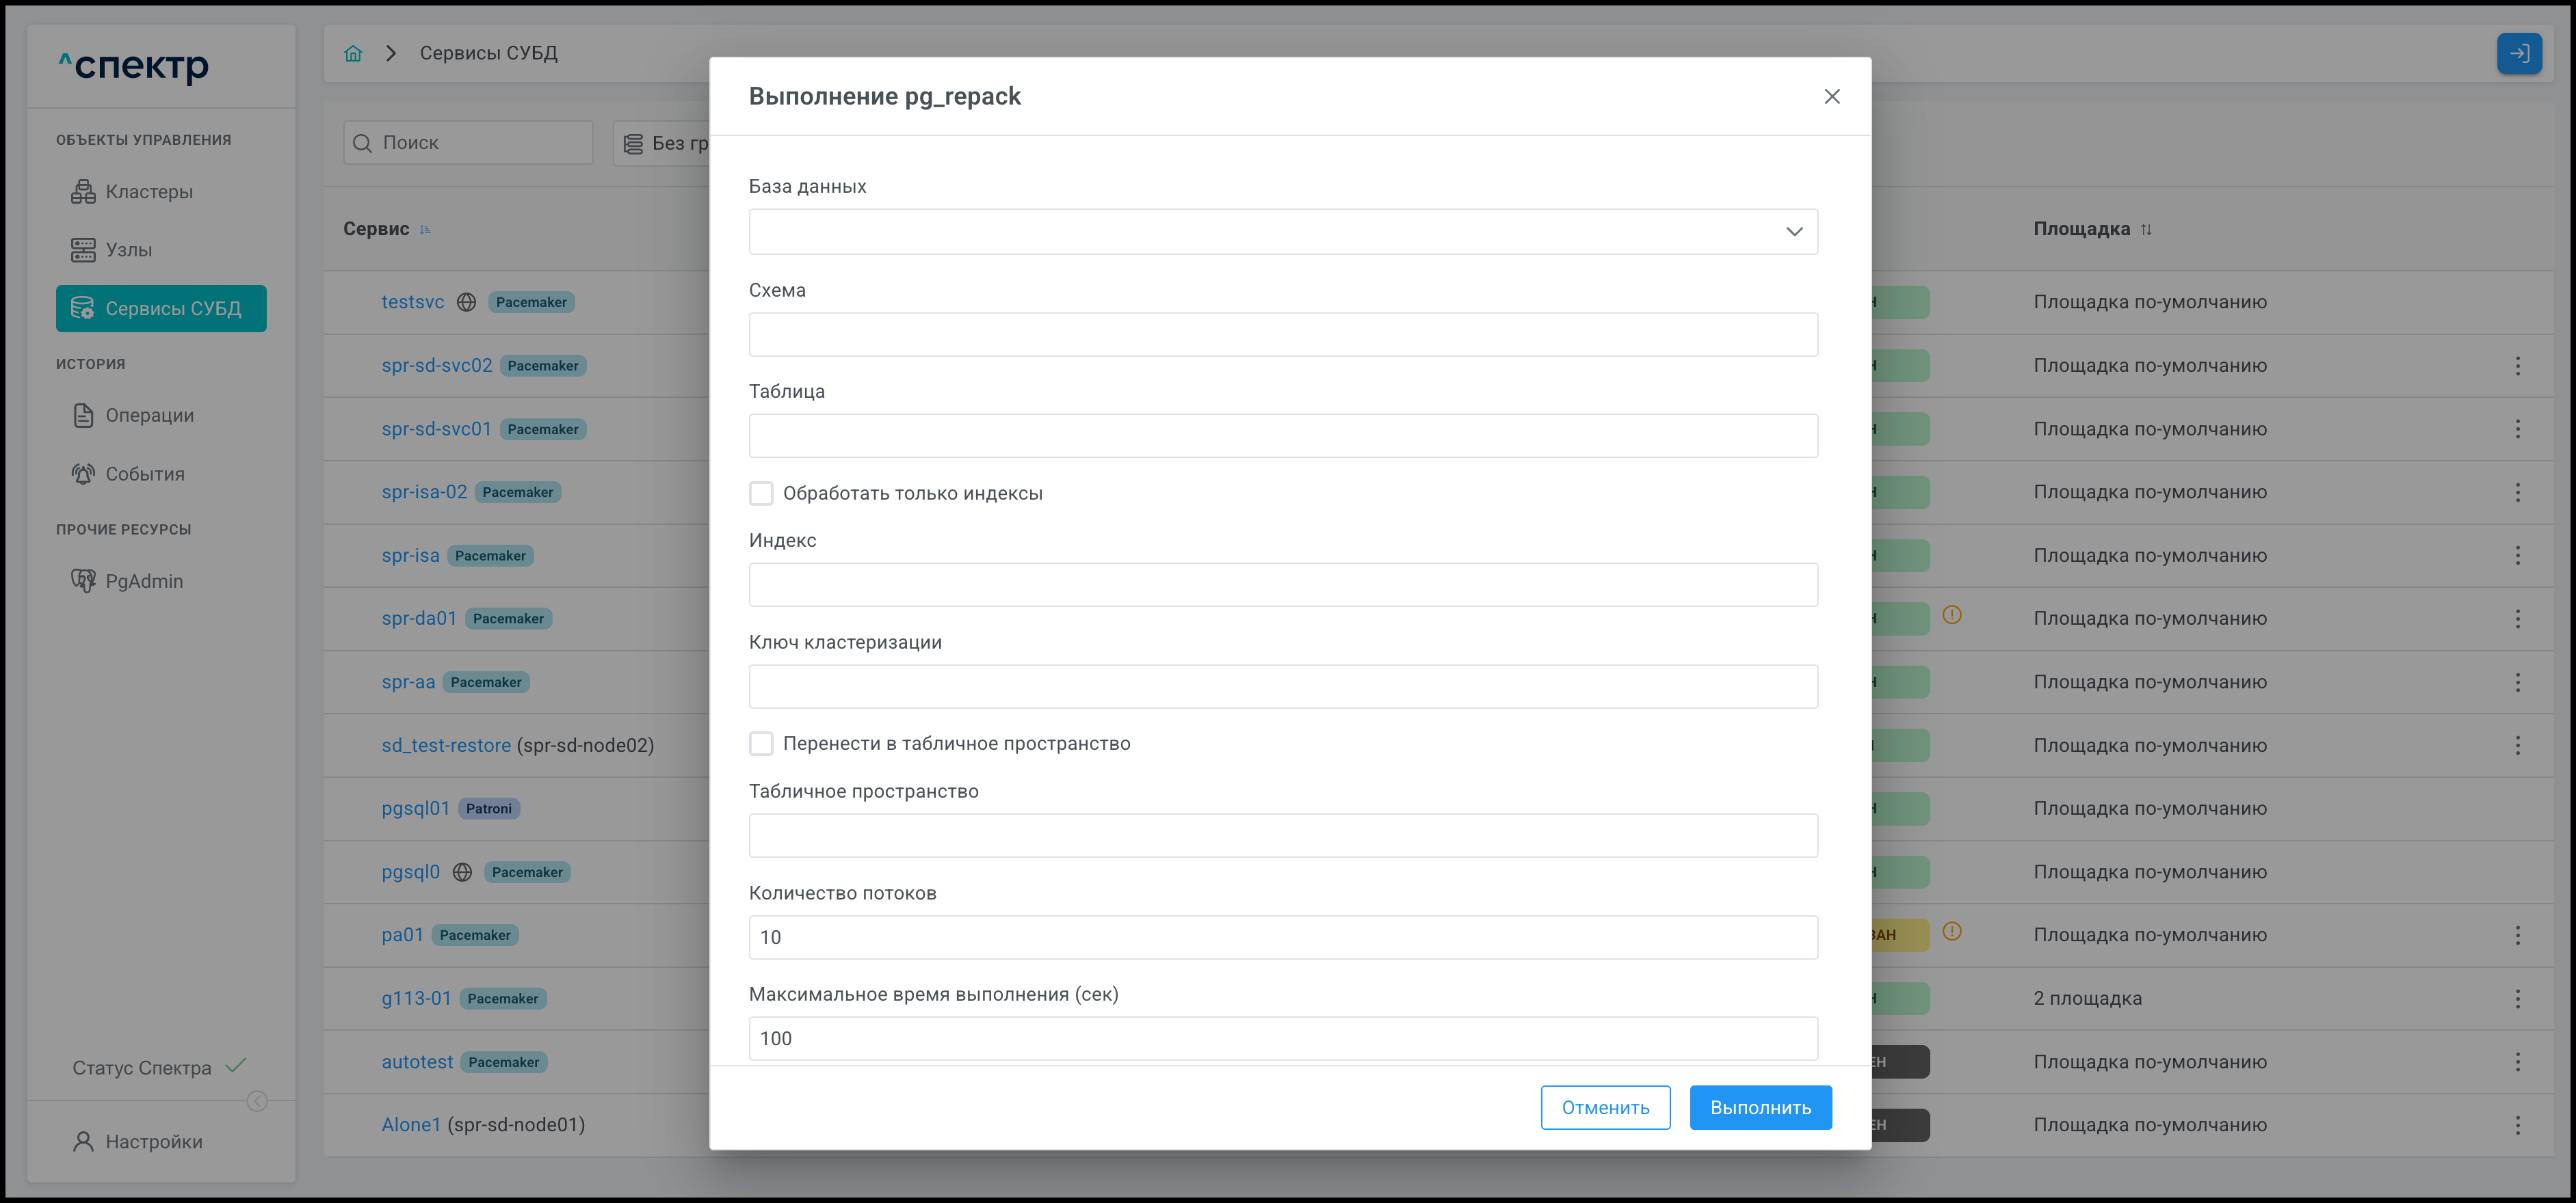Open PgAdmin from sidebar
This screenshot has width=2576, height=1203.
pyautogui.click(x=144, y=580)
